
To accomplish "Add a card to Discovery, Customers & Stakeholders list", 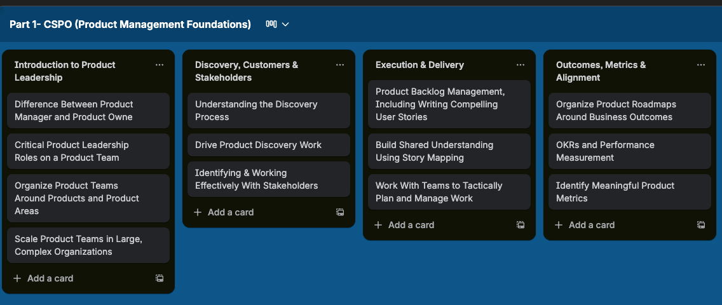I will 224,212.
